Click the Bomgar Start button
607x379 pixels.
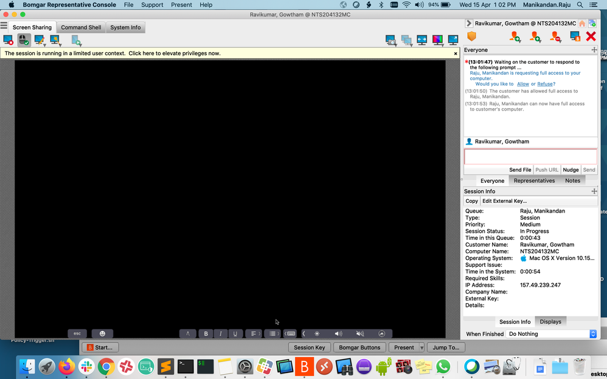click(100, 347)
